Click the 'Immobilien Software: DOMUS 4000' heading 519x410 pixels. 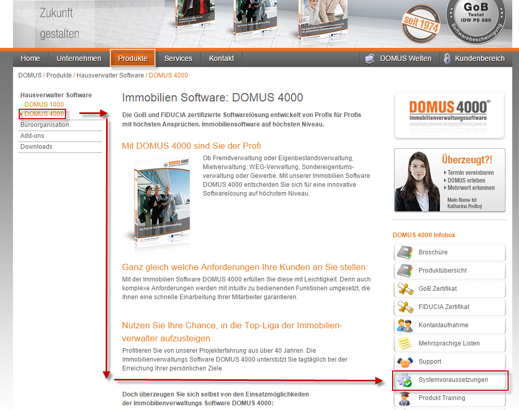213,98
